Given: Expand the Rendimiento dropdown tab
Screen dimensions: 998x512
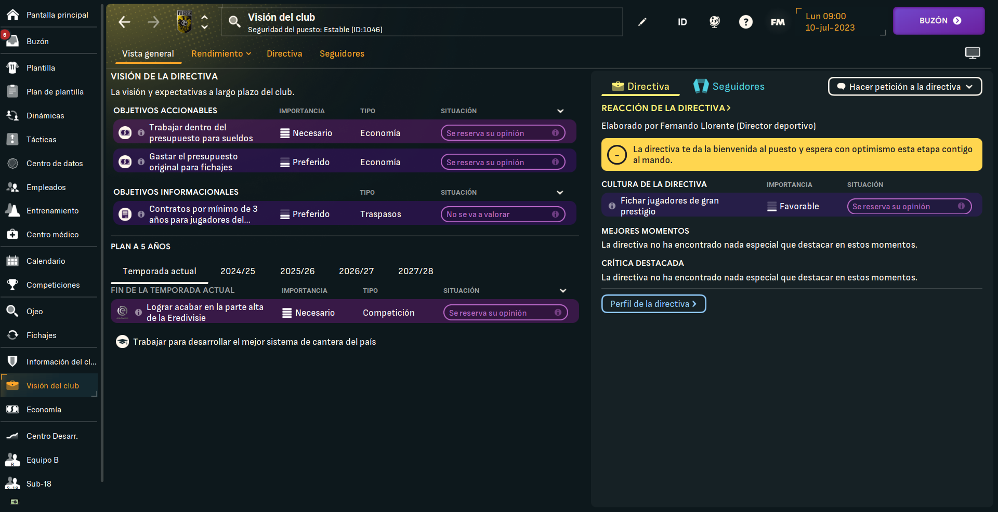Looking at the screenshot, I should point(221,53).
